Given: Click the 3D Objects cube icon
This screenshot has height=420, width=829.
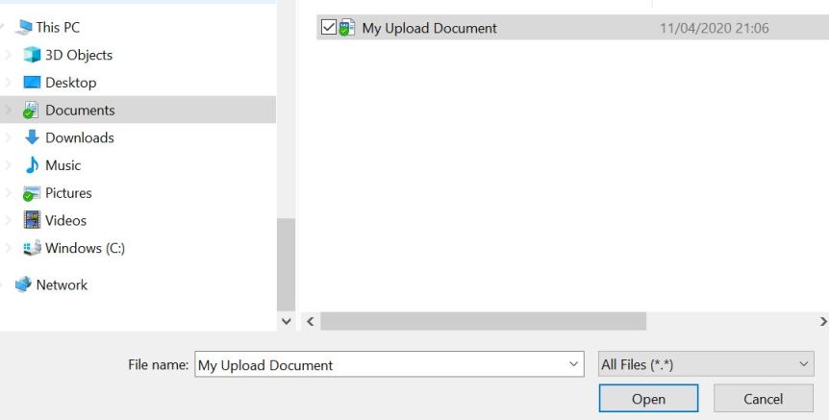Looking at the screenshot, I should pos(32,55).
